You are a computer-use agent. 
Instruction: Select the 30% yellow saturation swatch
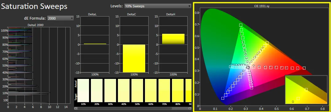tap(111, 90)
